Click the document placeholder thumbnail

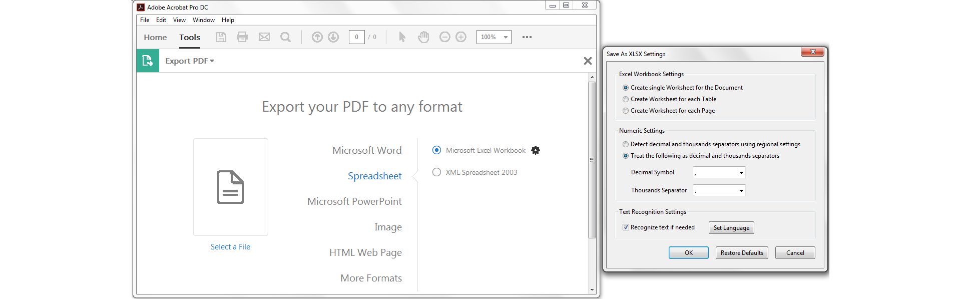click(x=231, y=187)
